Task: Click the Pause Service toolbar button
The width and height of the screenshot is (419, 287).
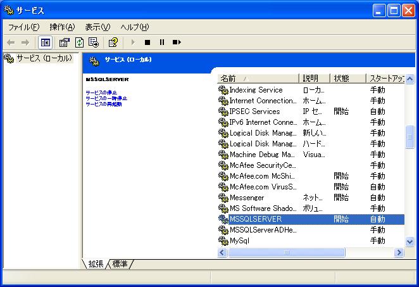Action: [x=162, y=42]
